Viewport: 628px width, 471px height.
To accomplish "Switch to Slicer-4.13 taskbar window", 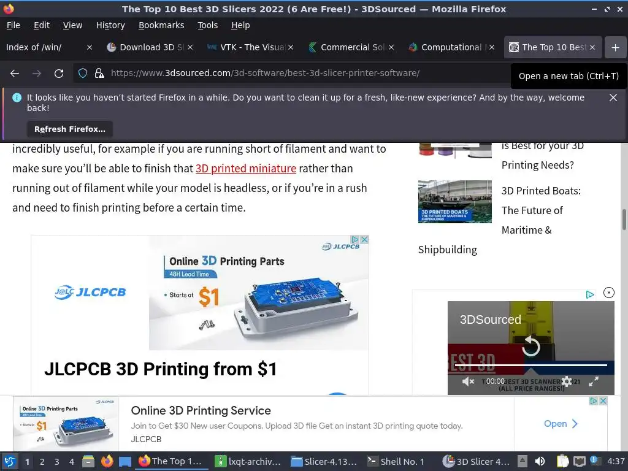I will pyautogui.click(x=324, y=462).
